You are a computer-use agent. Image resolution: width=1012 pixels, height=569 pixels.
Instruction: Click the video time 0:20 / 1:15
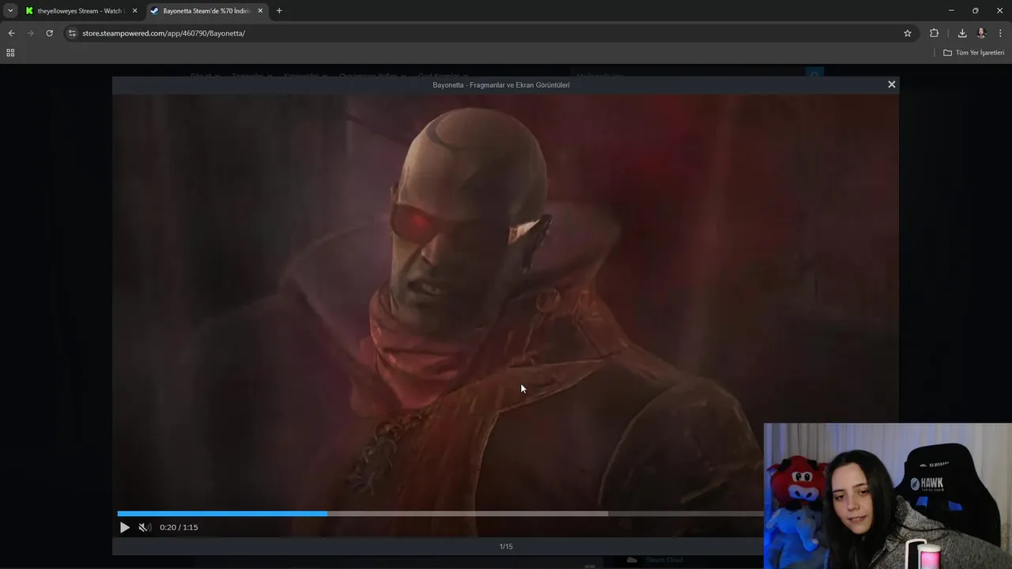pyautogui.click(x=179, y=527)
